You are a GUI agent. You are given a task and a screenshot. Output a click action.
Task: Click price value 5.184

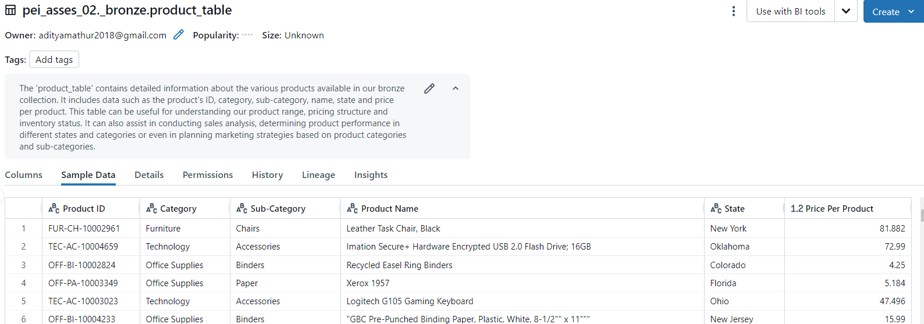click(x=895, y=283)
